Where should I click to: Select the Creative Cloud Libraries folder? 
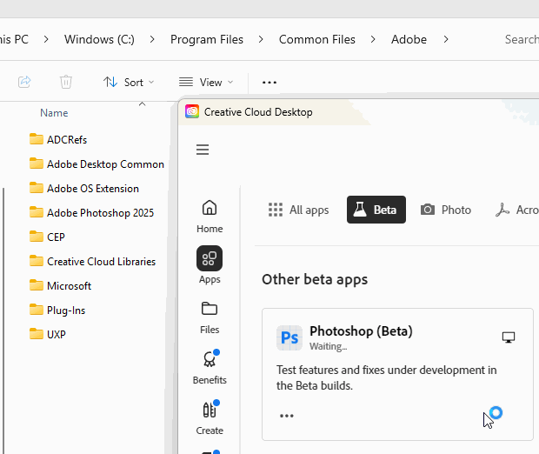click(x=92, y=262)
